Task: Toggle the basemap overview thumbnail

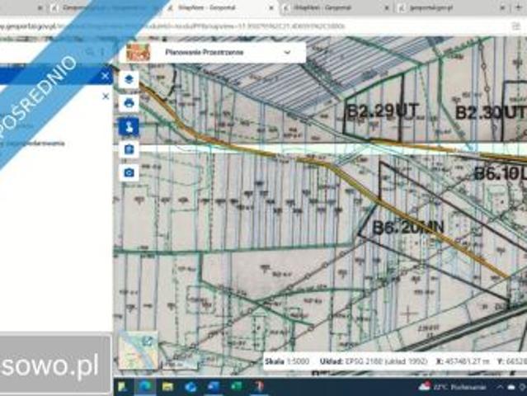Action: coord(138,351)
